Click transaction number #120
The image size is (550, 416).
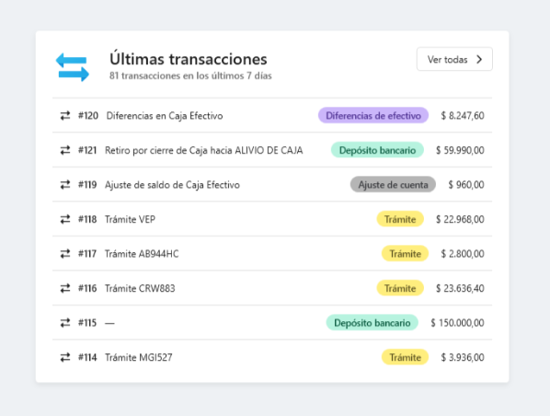88,116
